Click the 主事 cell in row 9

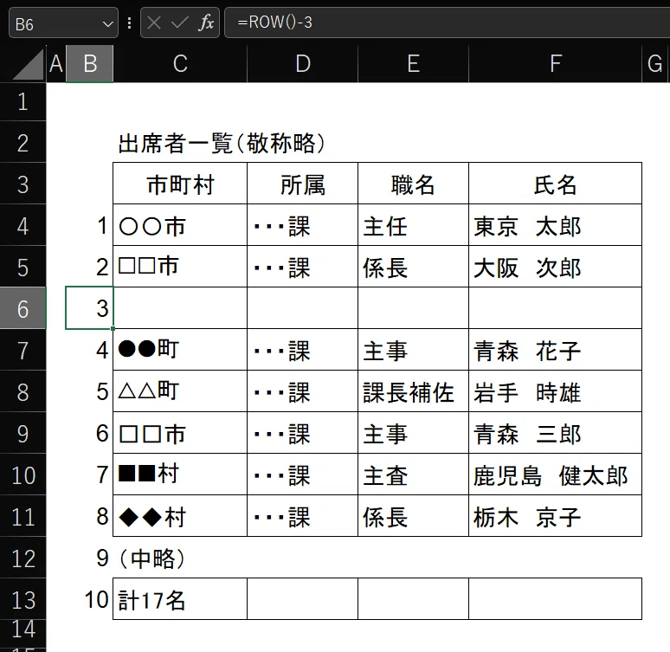[x=413, y=433]
